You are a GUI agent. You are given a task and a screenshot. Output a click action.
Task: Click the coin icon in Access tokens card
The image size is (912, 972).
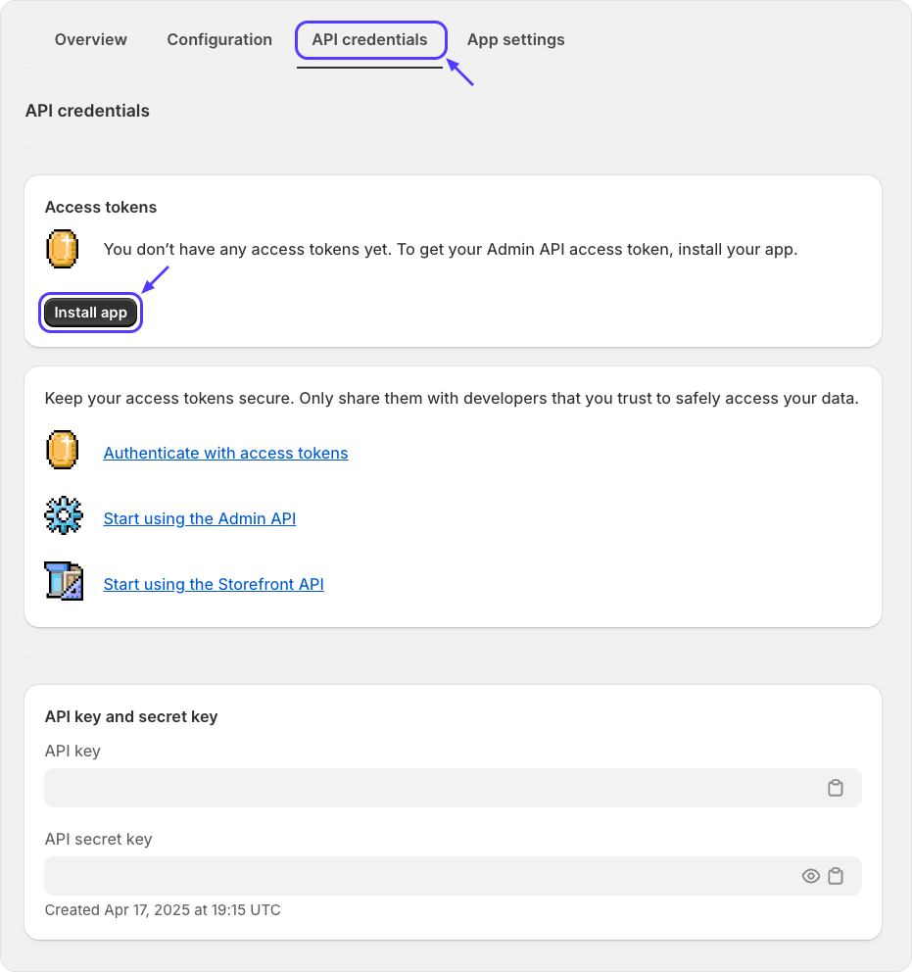point(63,249)
